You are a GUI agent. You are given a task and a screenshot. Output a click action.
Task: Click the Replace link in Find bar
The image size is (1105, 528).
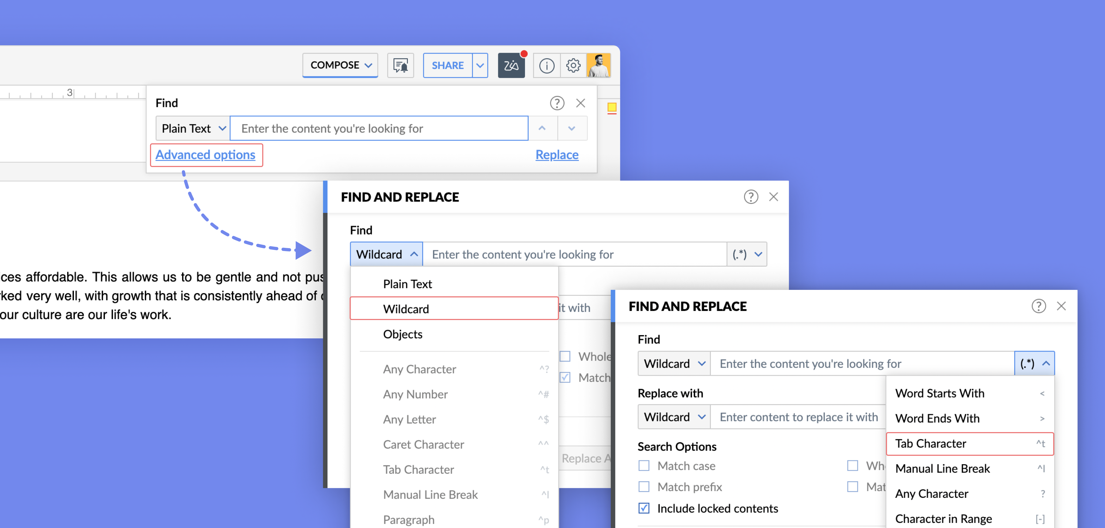coord(557,155)
